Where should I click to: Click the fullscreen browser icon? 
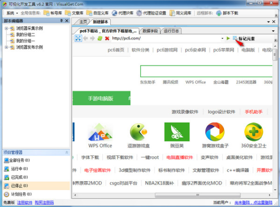click(x=78, y=38)
